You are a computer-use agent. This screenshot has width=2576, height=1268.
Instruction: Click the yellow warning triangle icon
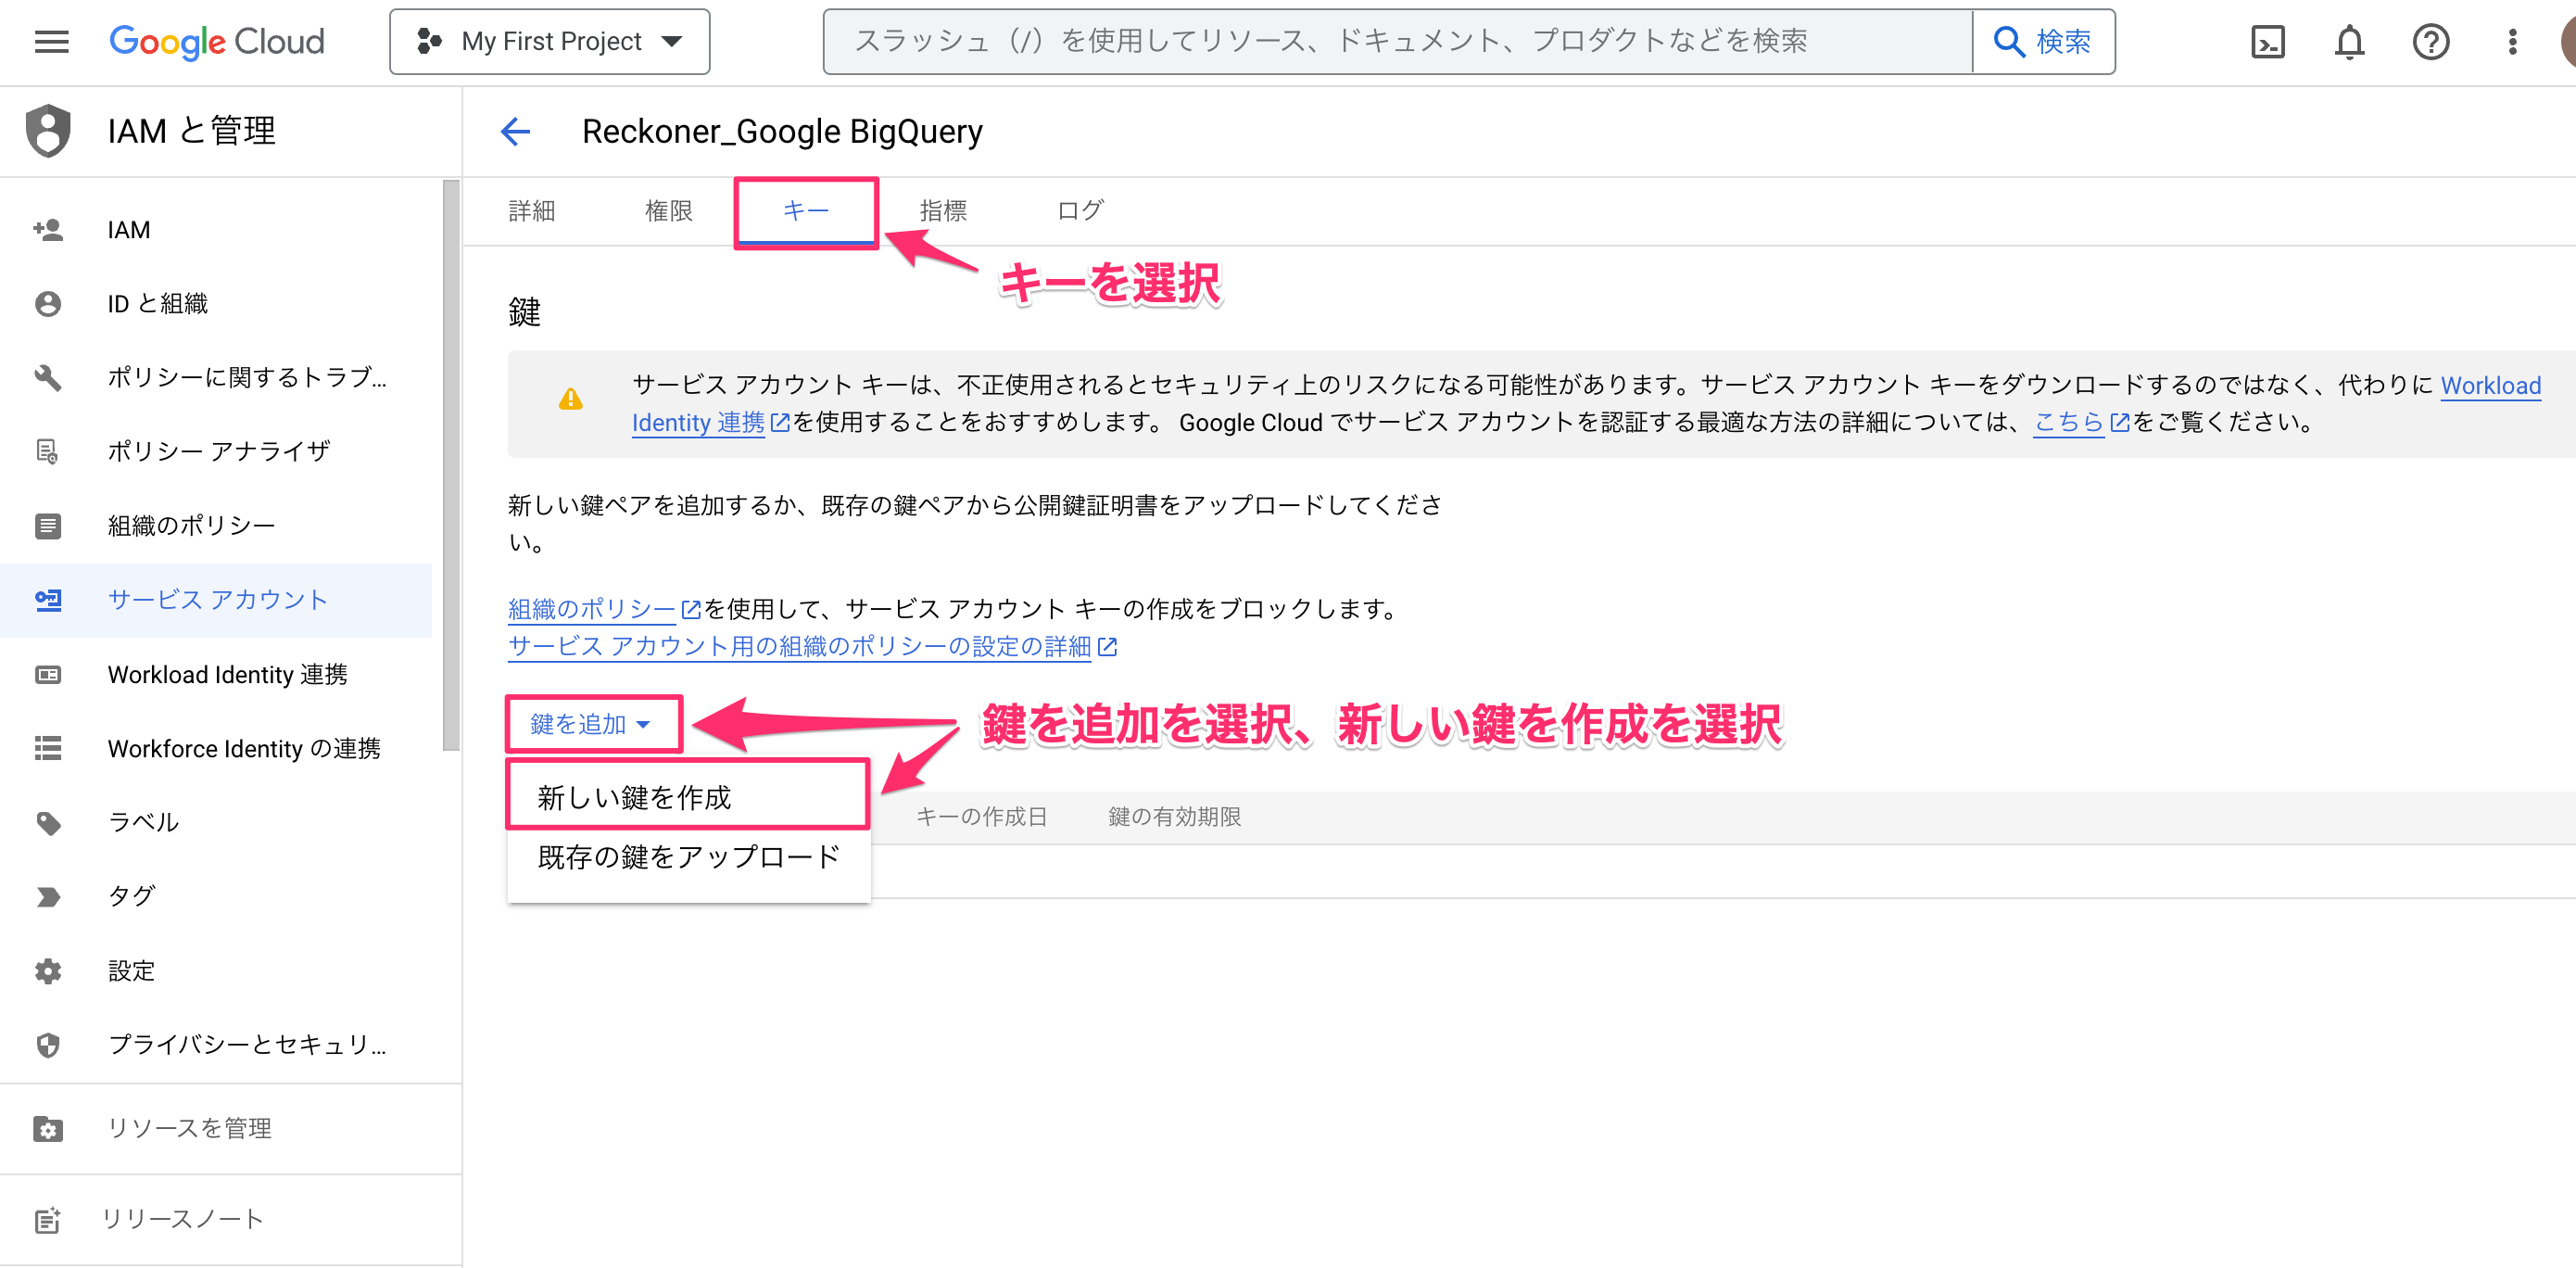coord(571,400)
